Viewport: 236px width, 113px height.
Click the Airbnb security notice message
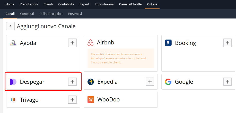(121, 58)
